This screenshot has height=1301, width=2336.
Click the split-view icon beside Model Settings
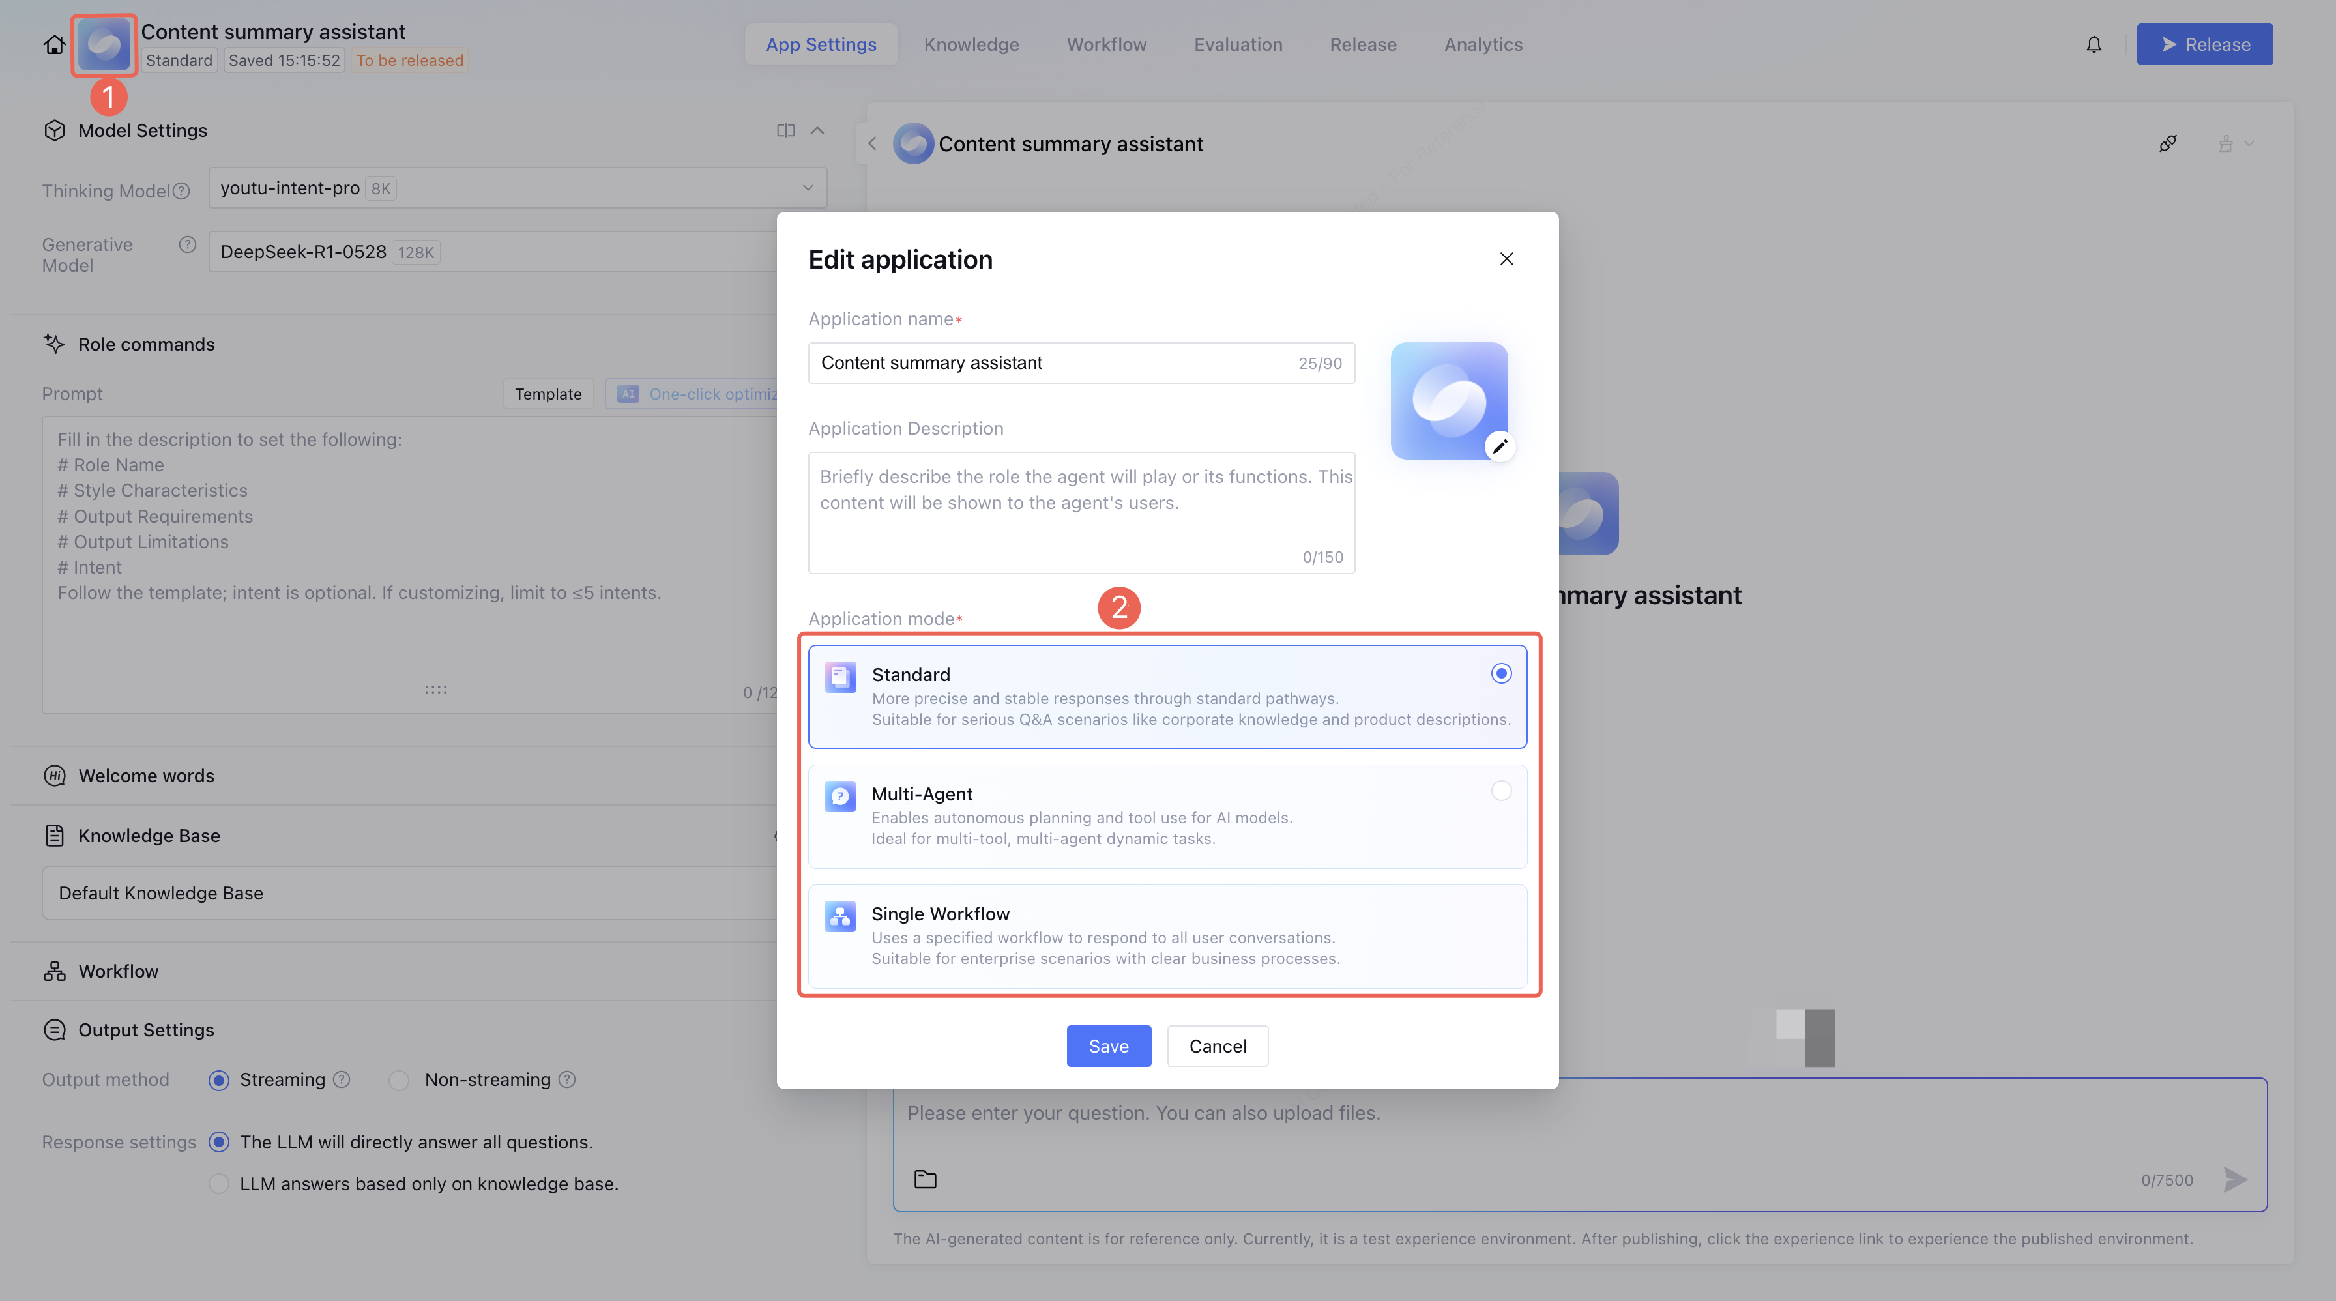(x=785, y=130)
